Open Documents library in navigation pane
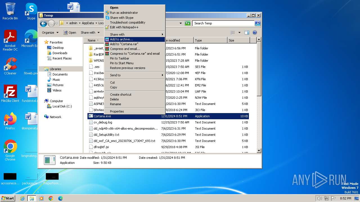 pyautogui.click(x=60, y=74)
